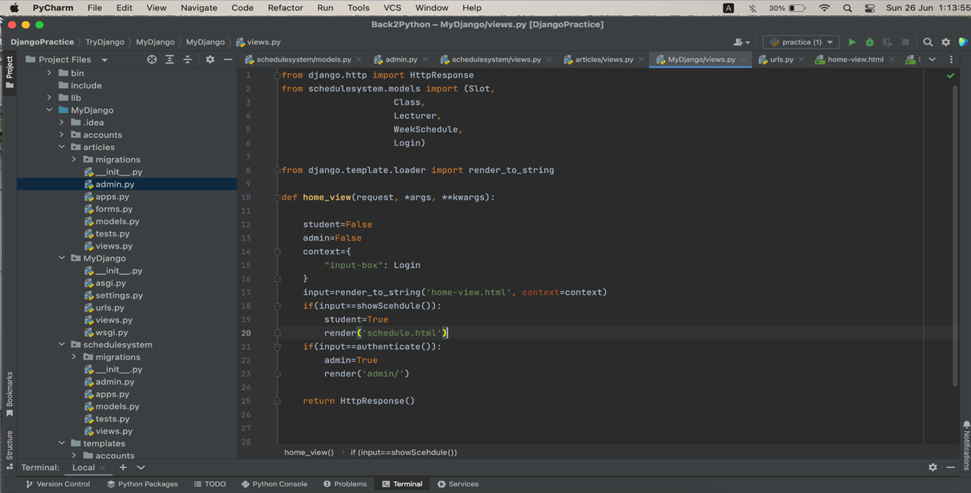Open macOS Control Center icon
Screen dimensions: 971x493
click(869, 8)
